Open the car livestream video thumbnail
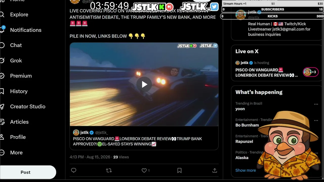The width and height of the screenshot is (324, 182). (144, 84)
